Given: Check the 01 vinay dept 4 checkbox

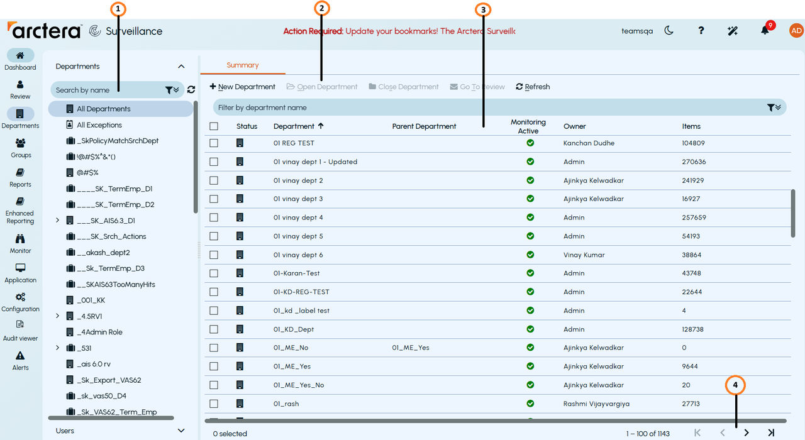Looking at the screenshot, I should click(214, 217).
